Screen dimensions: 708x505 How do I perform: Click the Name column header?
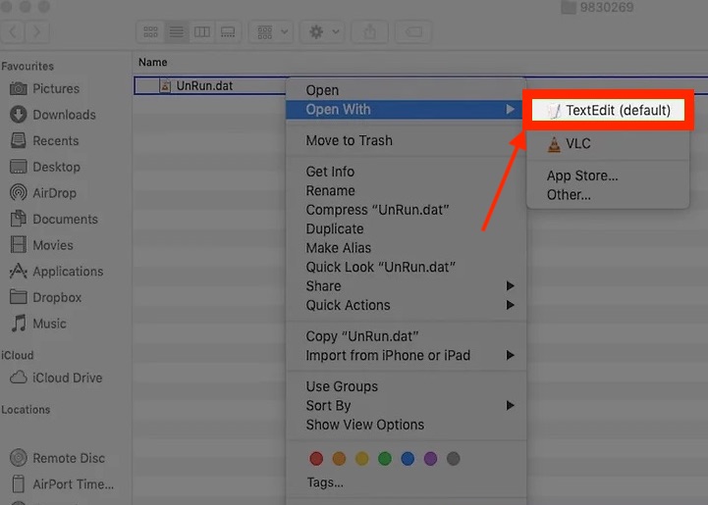click(x=152, y=62)
